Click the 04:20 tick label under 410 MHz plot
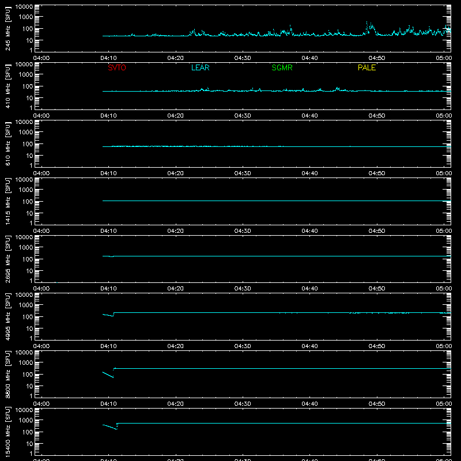The height and width of the screenshot is (461, 461). [x=176, y=116]
